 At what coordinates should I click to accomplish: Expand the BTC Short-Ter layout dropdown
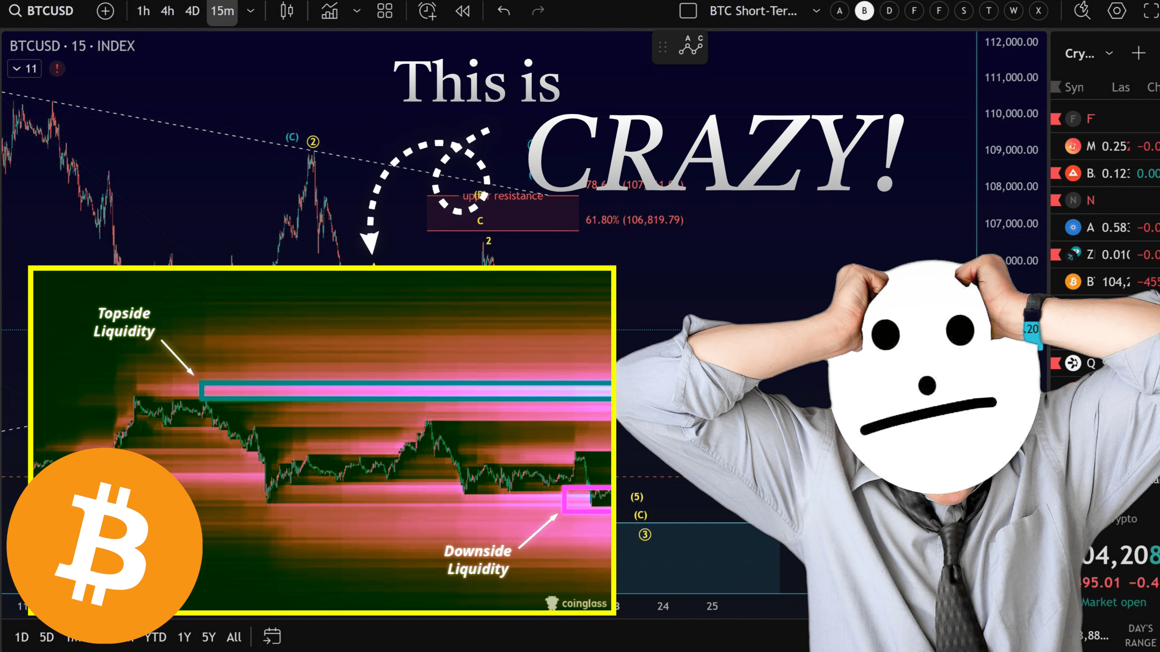tap(816, 11)
